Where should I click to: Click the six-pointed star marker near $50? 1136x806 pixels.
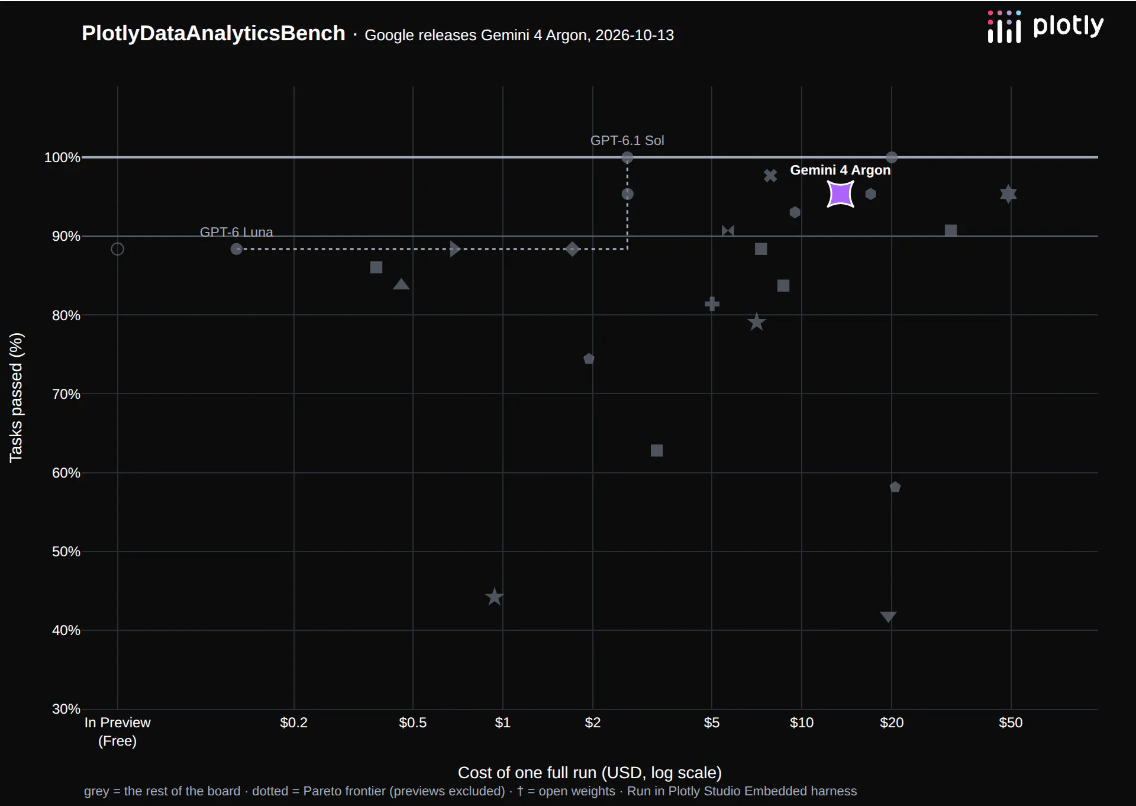pos(1008,194)
